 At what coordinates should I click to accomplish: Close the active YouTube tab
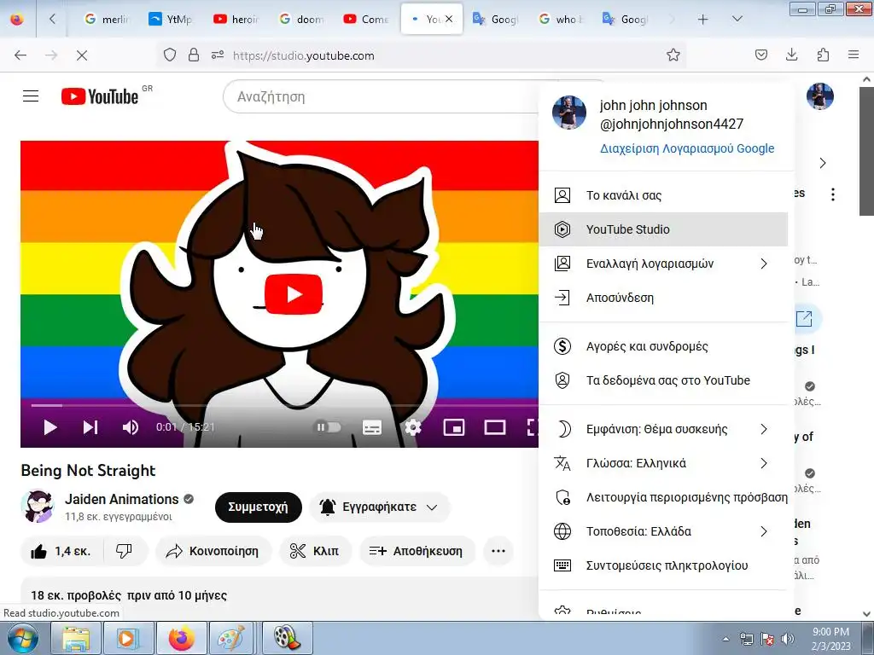click(x=449, y=19)
